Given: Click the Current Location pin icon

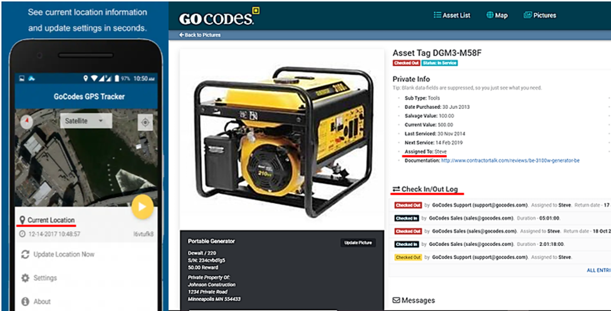Looking at the screenshot, I should 22,220.
